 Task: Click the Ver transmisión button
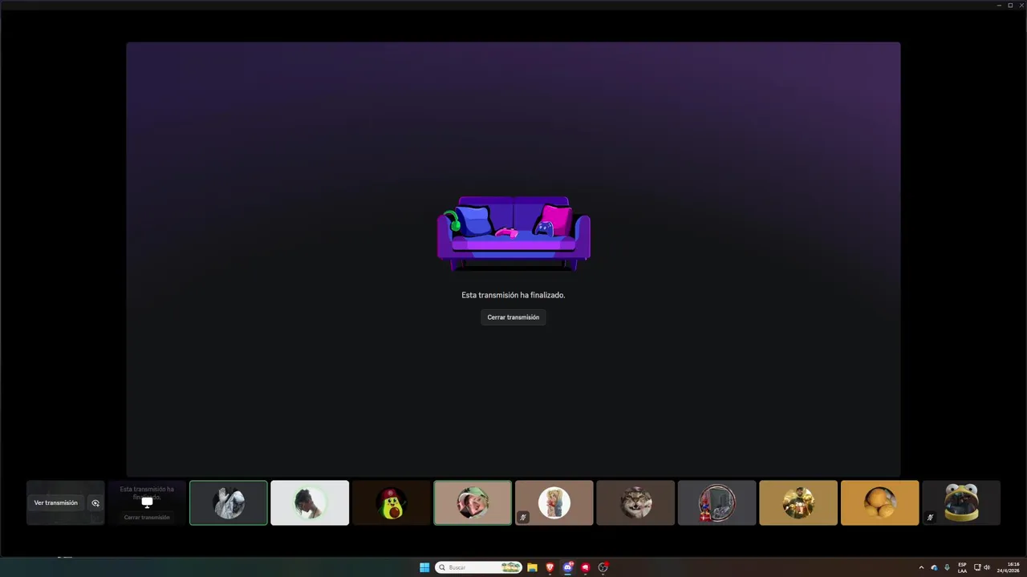tap(56, 503)
